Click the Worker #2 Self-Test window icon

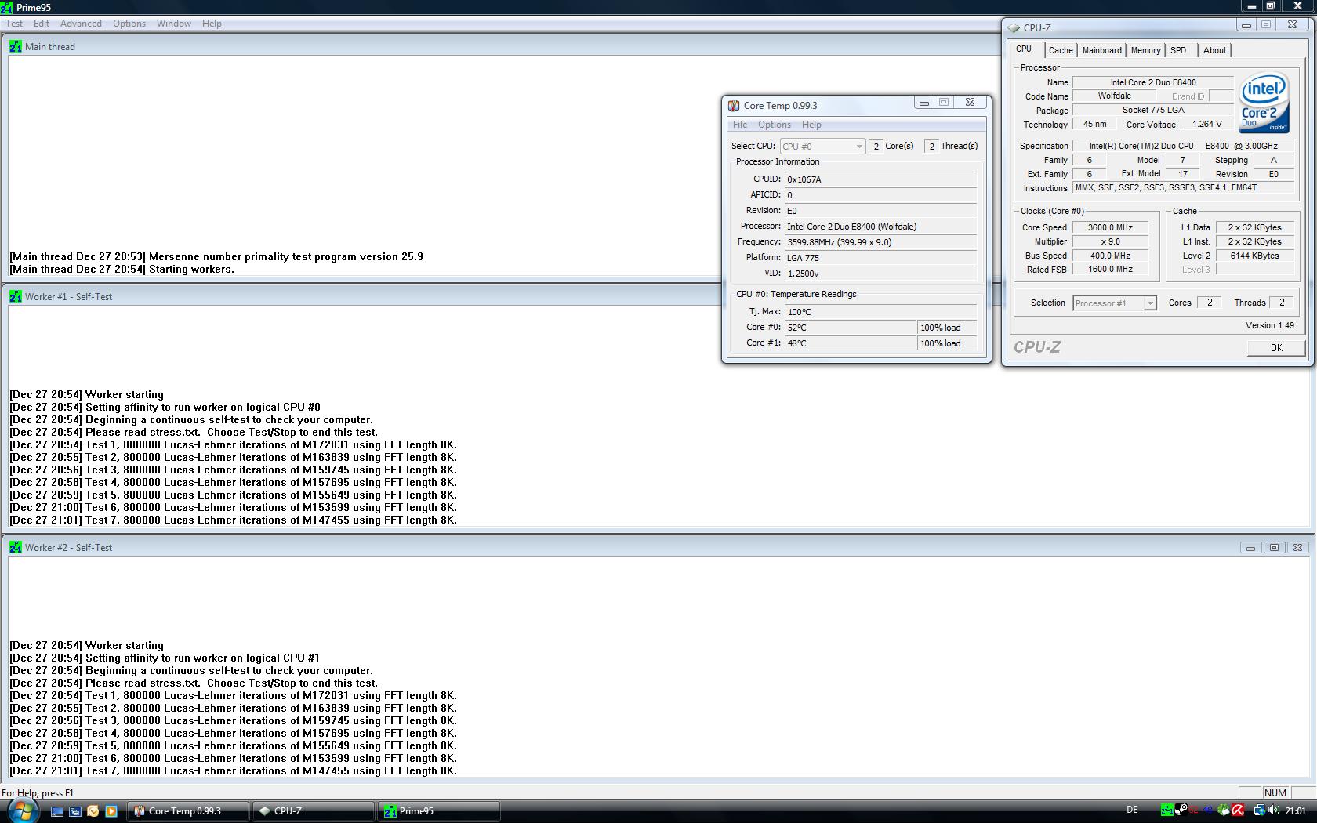coord(16,547)
